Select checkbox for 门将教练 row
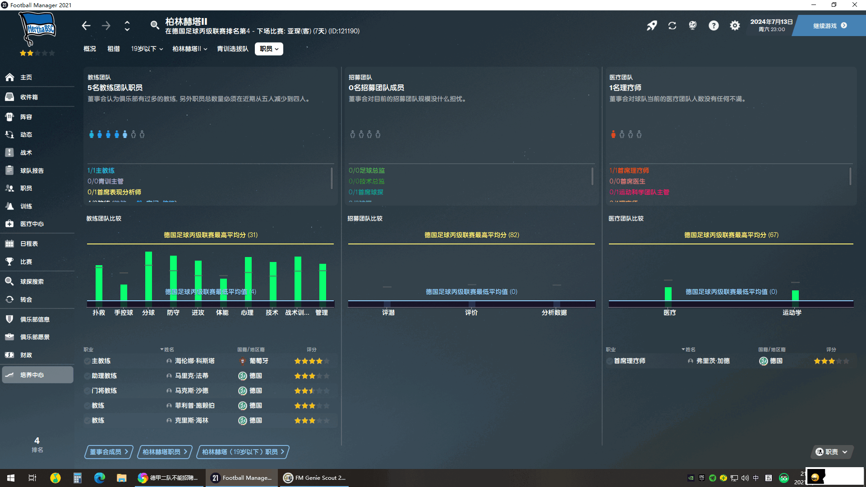The image size is (866, 487). click(87, 391)
